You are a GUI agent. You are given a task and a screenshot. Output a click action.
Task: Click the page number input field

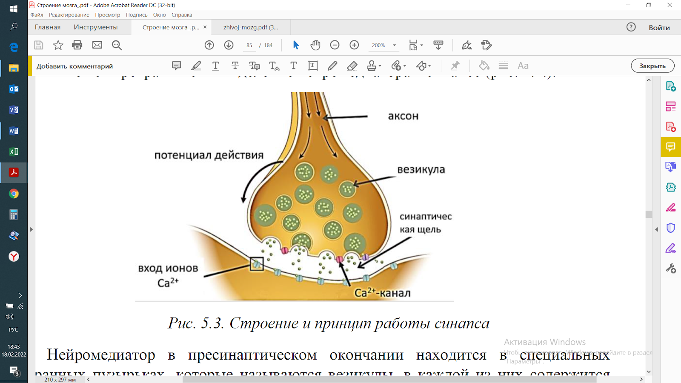[x=249, y=45]
